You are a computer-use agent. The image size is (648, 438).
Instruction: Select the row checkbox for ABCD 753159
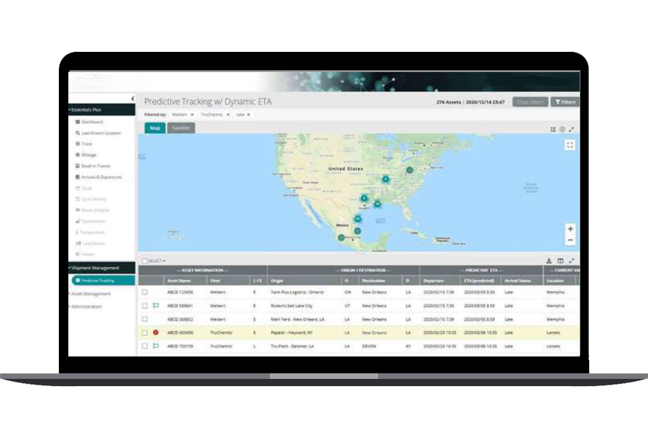click(x=145, y=346)
